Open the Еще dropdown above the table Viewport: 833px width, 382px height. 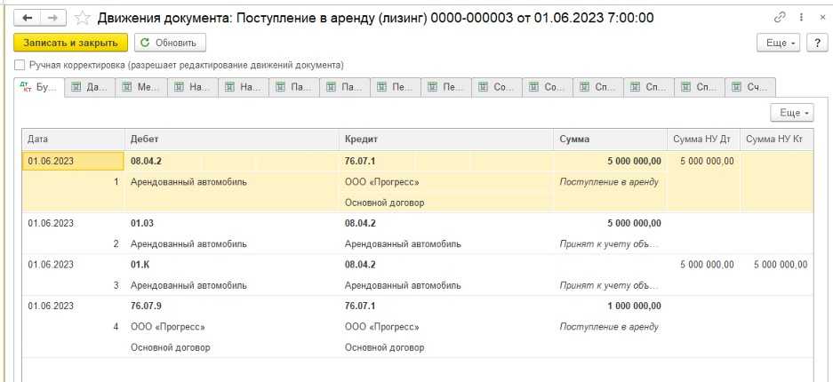point(792,113)
